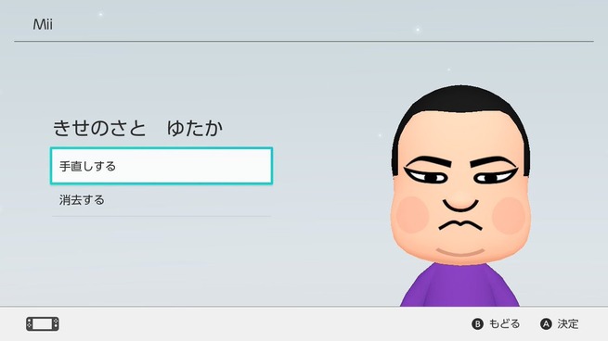Screen dimensions: 608x341
Task: Click the name きせのさと ゆたか
Action: [x=137, y=128]
